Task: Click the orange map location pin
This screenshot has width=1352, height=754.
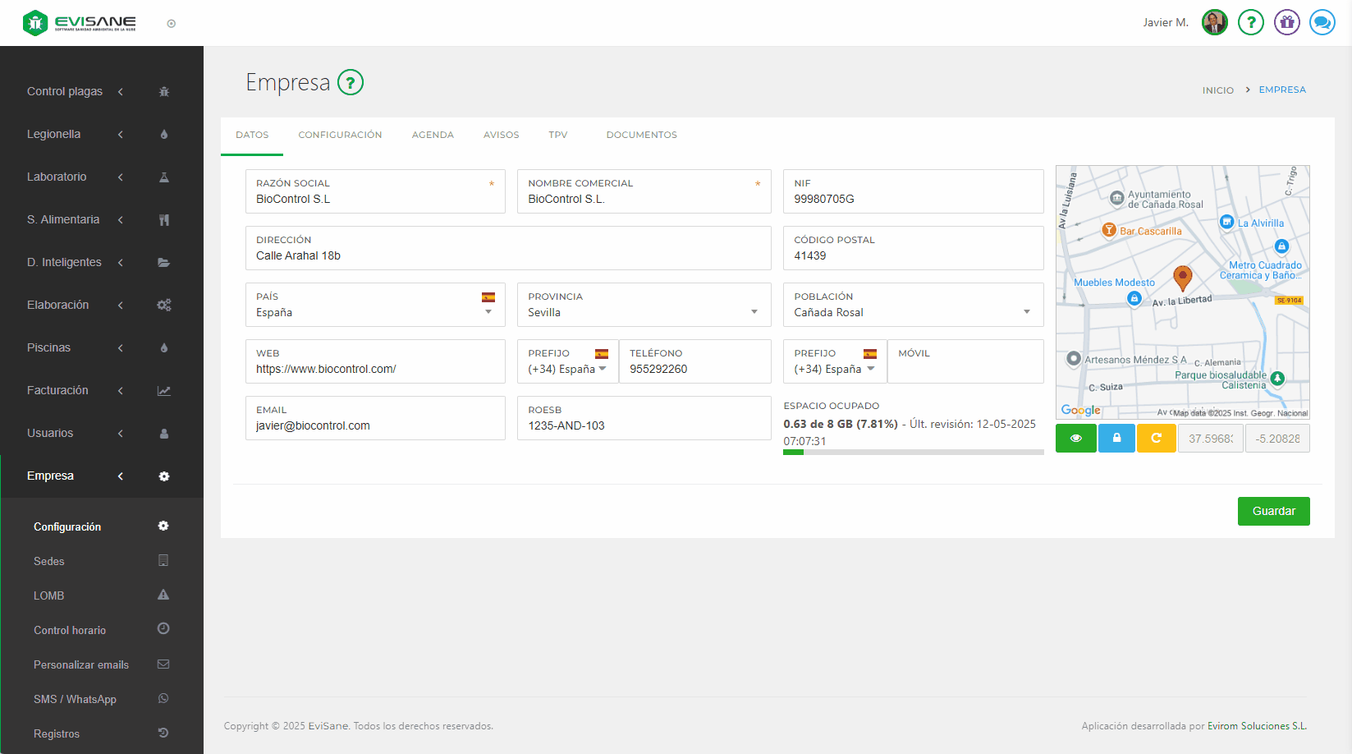Action: click(x=1182, y=278)
